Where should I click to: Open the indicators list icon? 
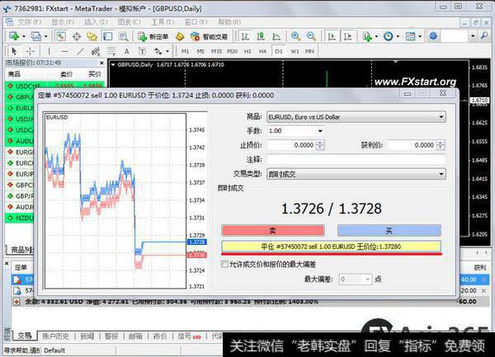367,36
